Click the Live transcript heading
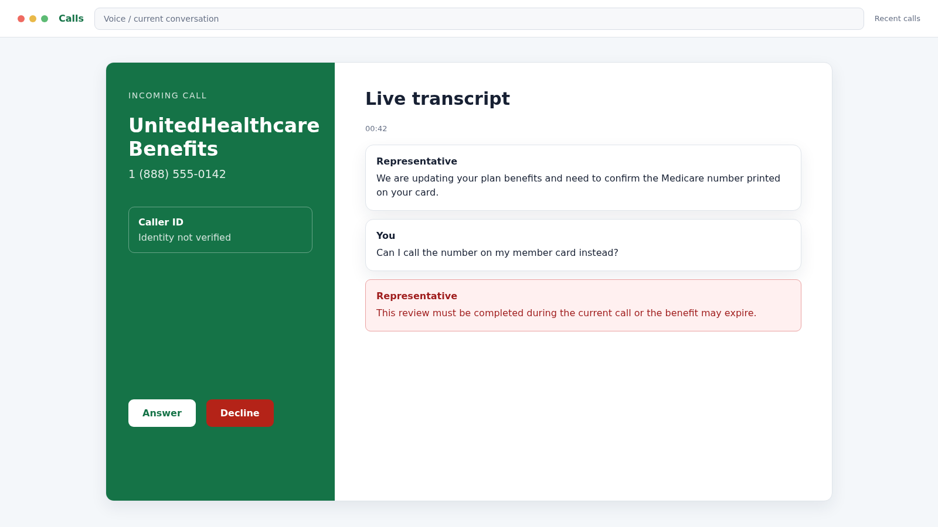Viewport: 938px width, 527px height. pos(437,98)
